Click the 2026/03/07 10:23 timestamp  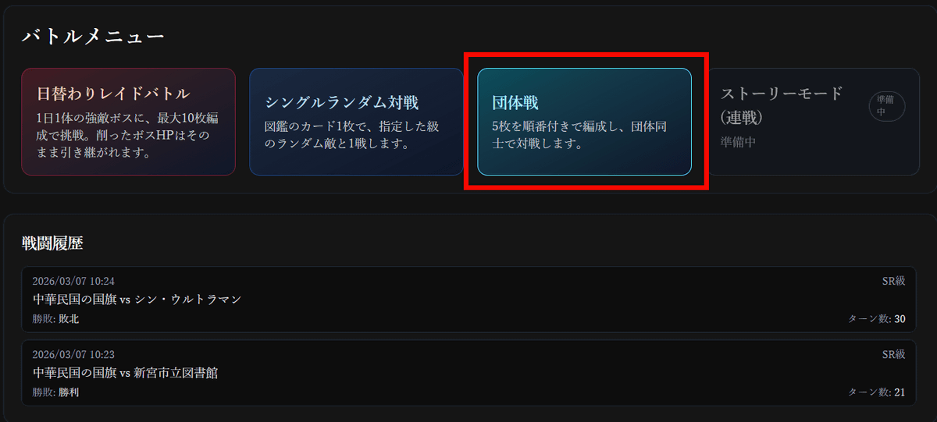(73, 354)
